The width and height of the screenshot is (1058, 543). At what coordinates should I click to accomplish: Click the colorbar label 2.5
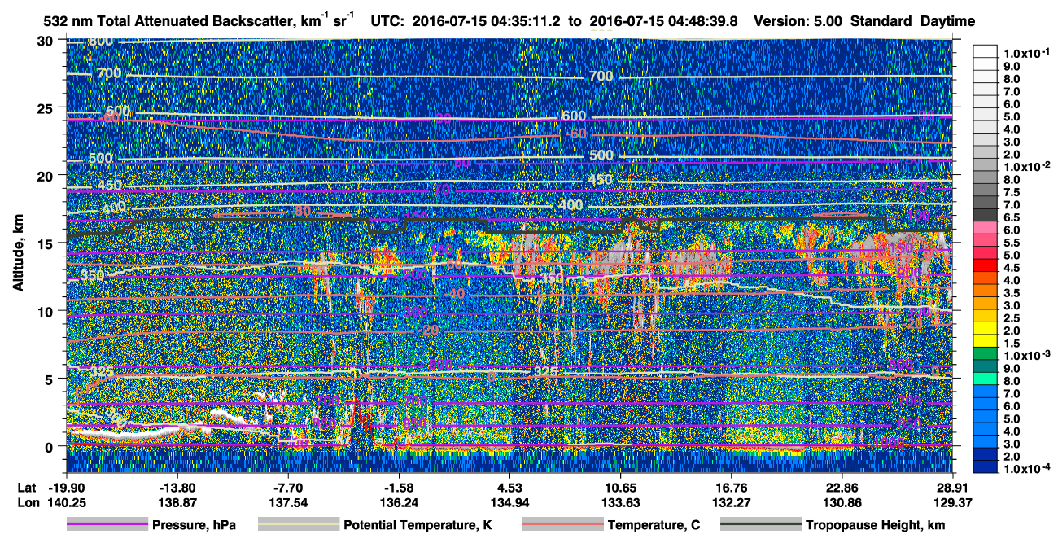coord(1013,318)
